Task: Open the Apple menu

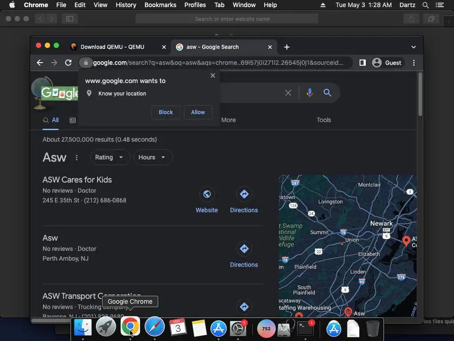Action: coord(12,5)
